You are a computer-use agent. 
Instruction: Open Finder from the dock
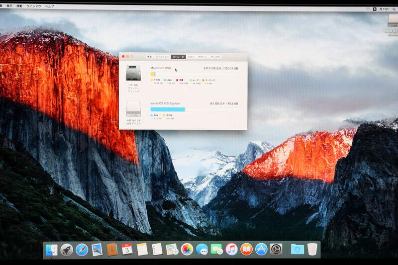(52, 250)
